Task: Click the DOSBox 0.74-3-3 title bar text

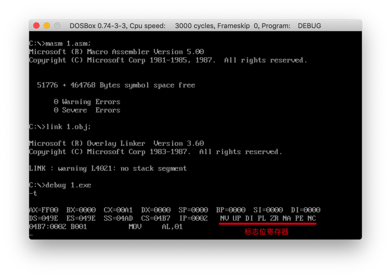Action: pyautogui.click(x=195, y=26)
